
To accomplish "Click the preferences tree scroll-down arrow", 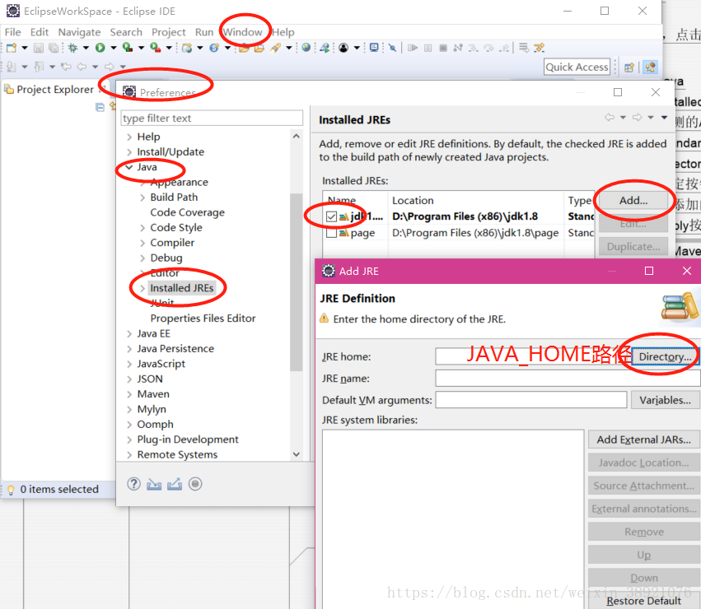I will 296,454.
